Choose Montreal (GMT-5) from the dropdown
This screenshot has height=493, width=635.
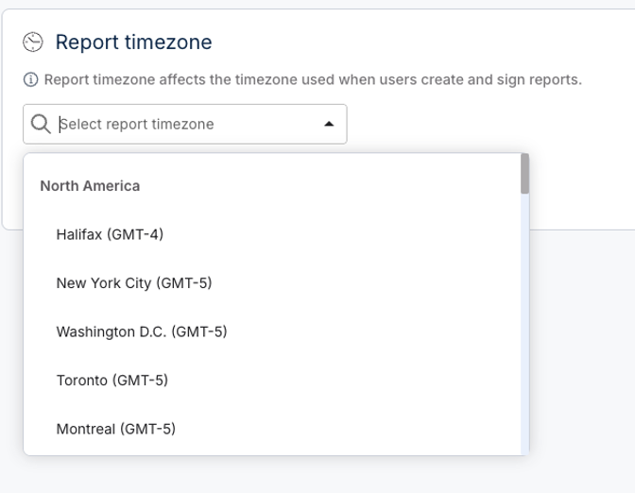(x=272, y=429)
